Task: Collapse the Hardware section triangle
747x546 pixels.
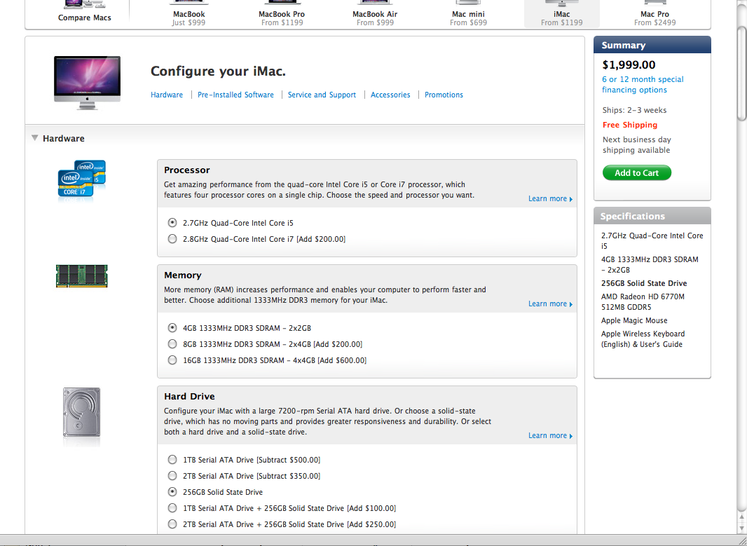Action: click(35, 138)
